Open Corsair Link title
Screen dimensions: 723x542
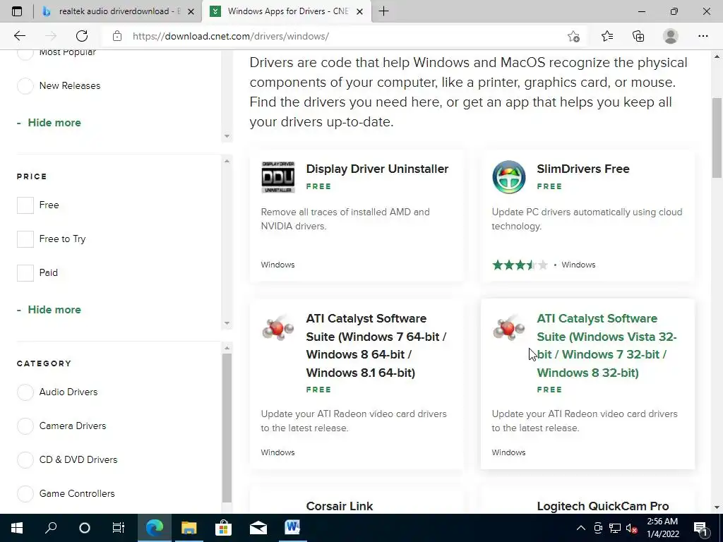[x=340, y=506]
